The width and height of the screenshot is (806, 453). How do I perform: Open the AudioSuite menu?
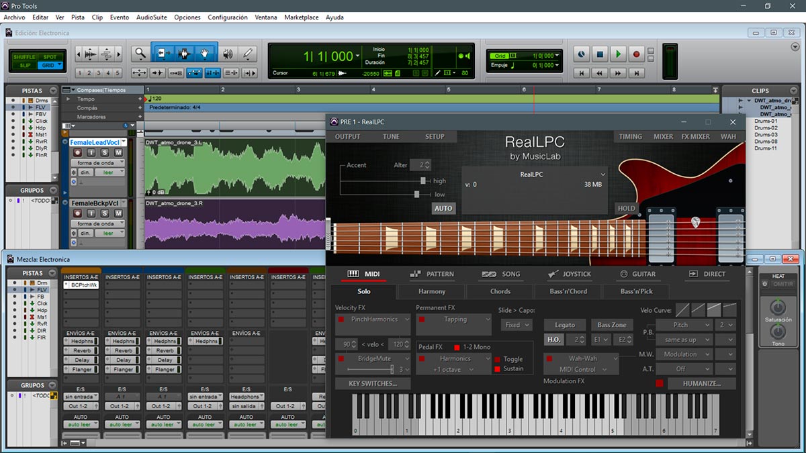[x=151, y=17]
